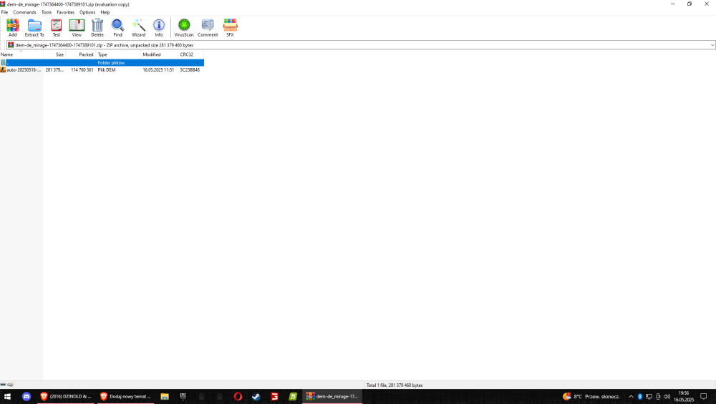Sort the list by the Size column
Image resolution: width=716 pixels, height=404 pixels.
coord(54,54)
